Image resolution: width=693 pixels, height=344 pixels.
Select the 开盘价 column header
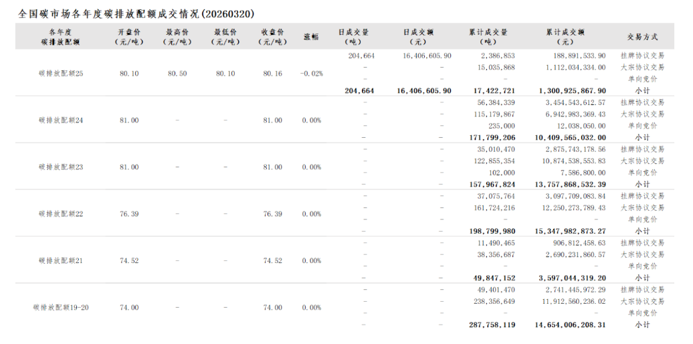(129, 36)
